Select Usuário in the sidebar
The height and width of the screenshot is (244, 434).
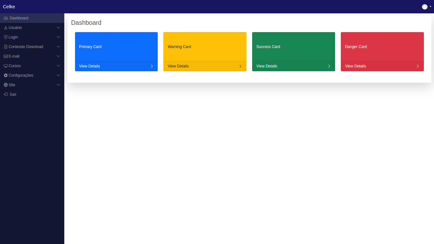[x=32, y=28]
